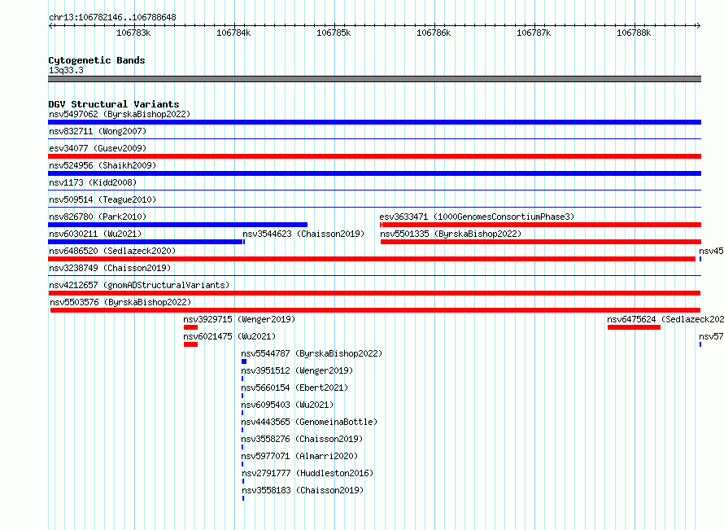Select the blue nsv6030211 feature bar

pyautogui.click(x=146, y=242)
